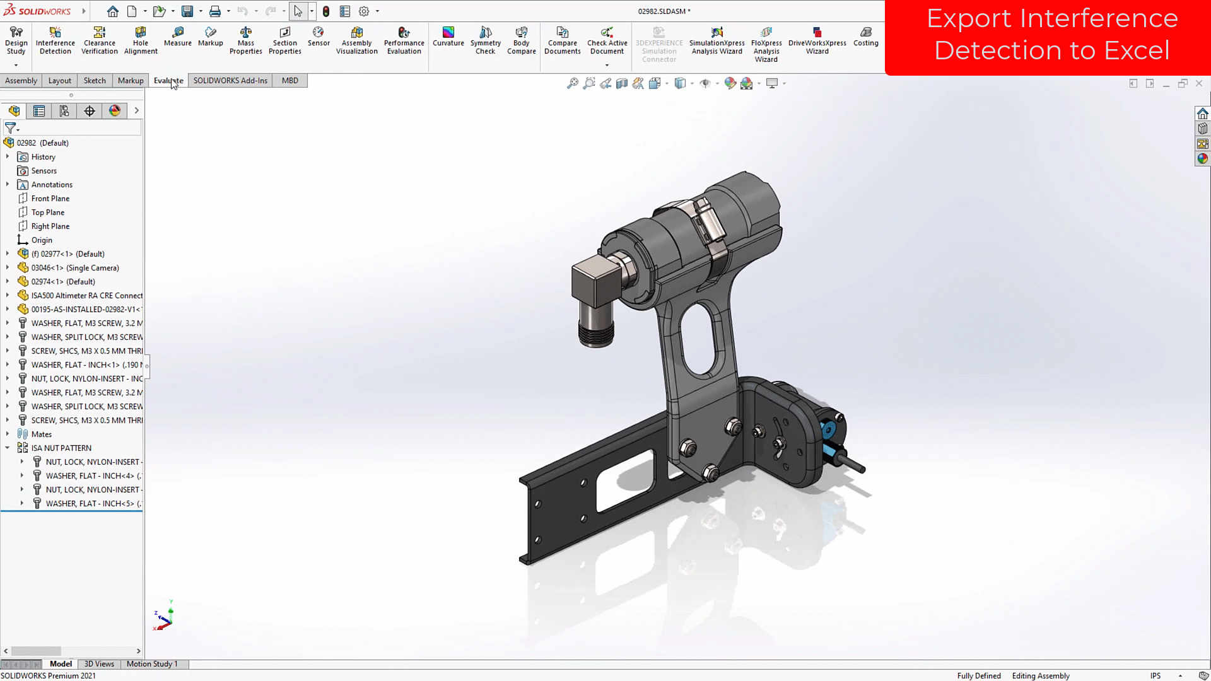The width and height of the screenshot is (1211, 681).
Task: Select the Right Plane
Action: (x=50, y=226)
